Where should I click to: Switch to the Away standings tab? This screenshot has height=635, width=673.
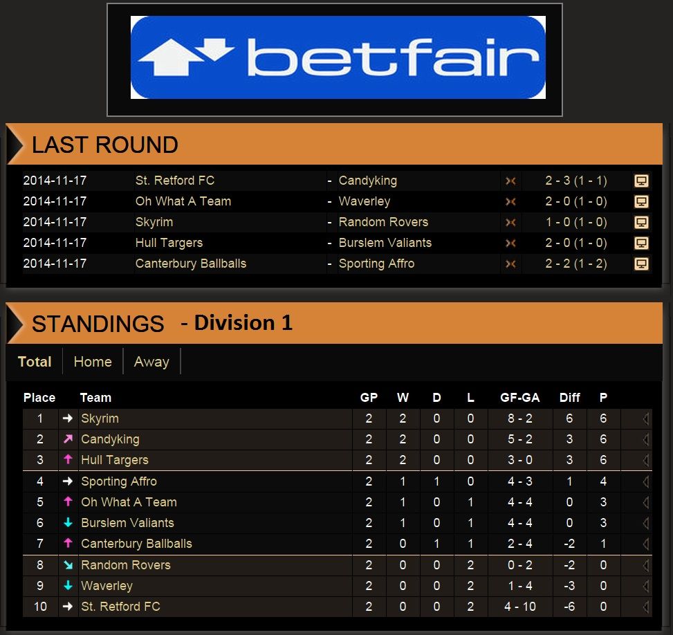click(x=151, y=362)
